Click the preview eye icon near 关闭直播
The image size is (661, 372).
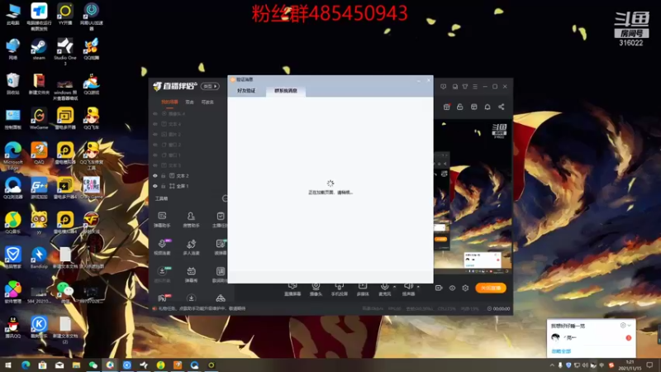click(452, 288)
